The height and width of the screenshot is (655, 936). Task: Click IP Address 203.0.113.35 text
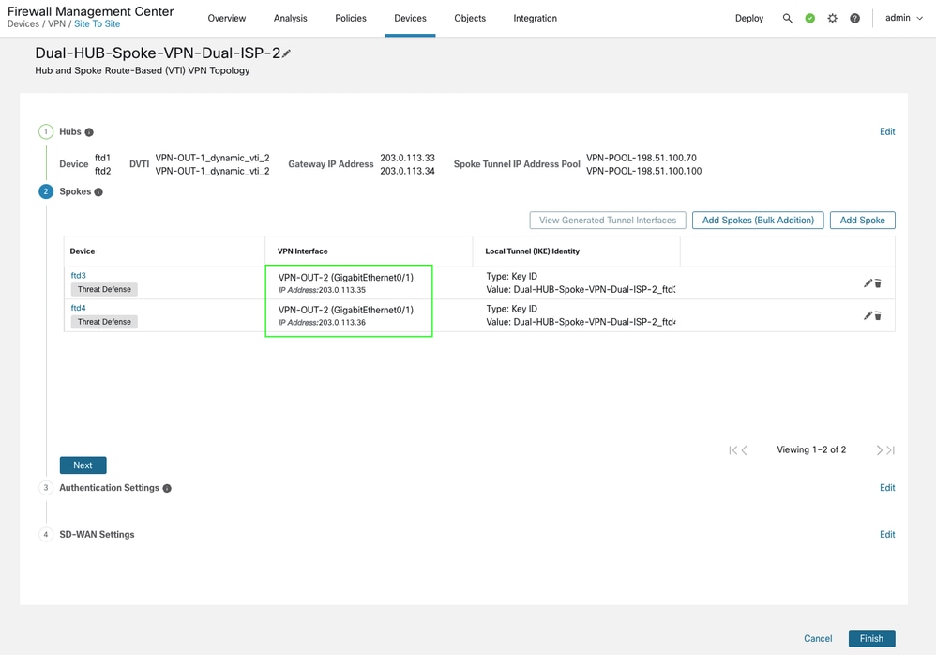(x=322, y=290)
